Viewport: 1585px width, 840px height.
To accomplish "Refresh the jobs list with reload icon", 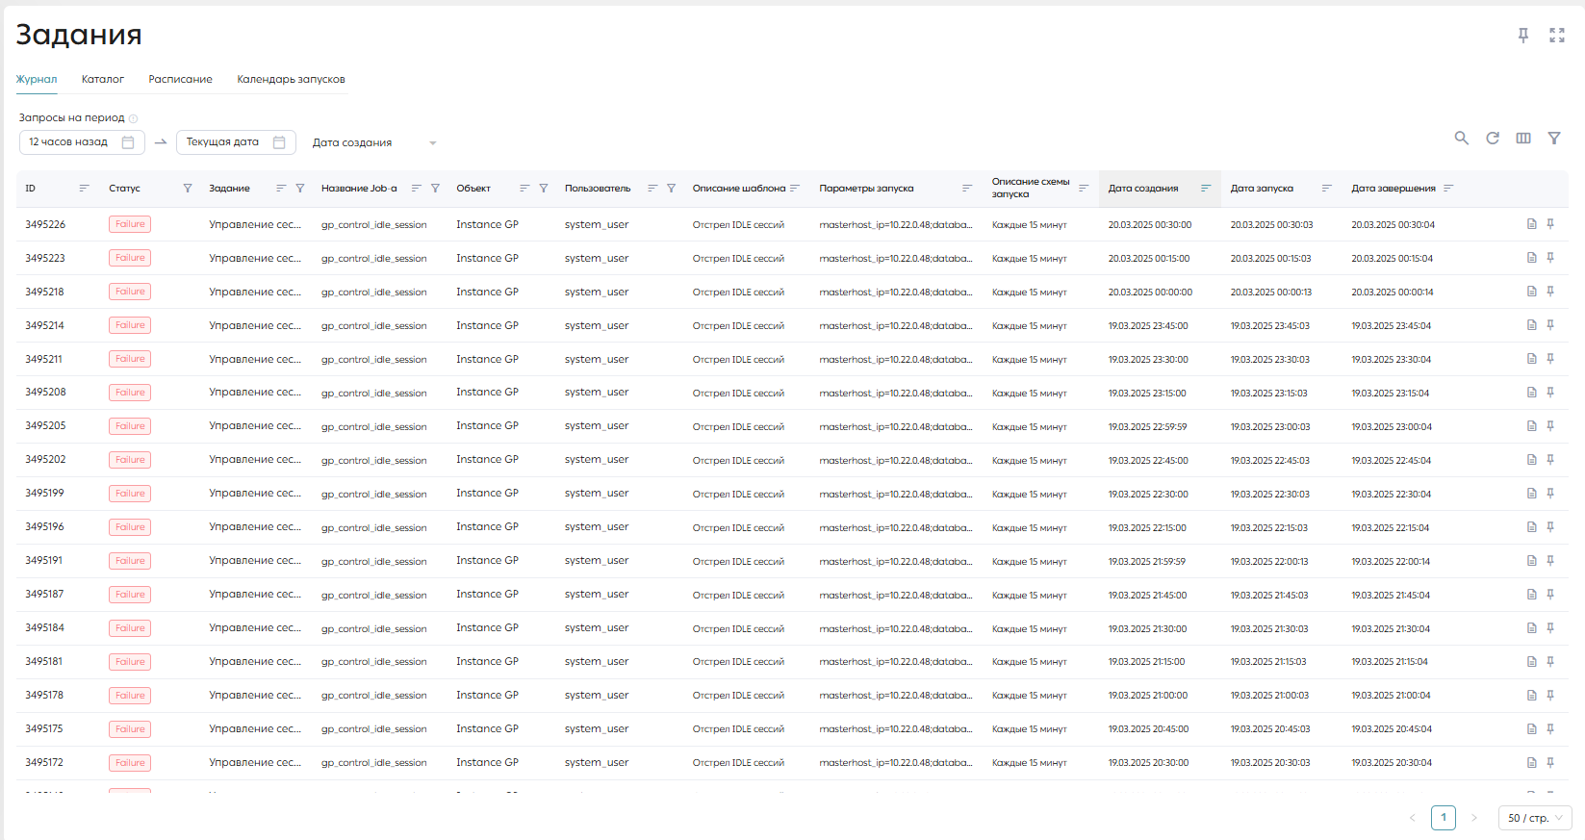I will 1493,139.
